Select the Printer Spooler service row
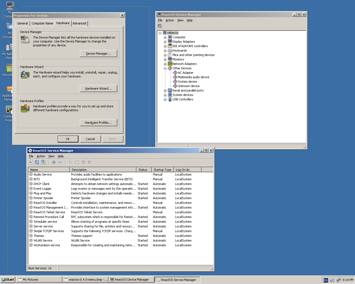Image resolution: width=355 pixels, height=284 pixels. pyautogui.click(x=121, y=198)
